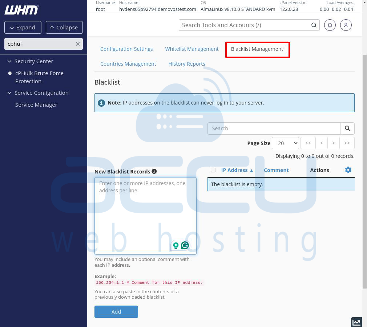Open the user account menu icon
This screenshot has width=367, height=327.
click(346, 25)
